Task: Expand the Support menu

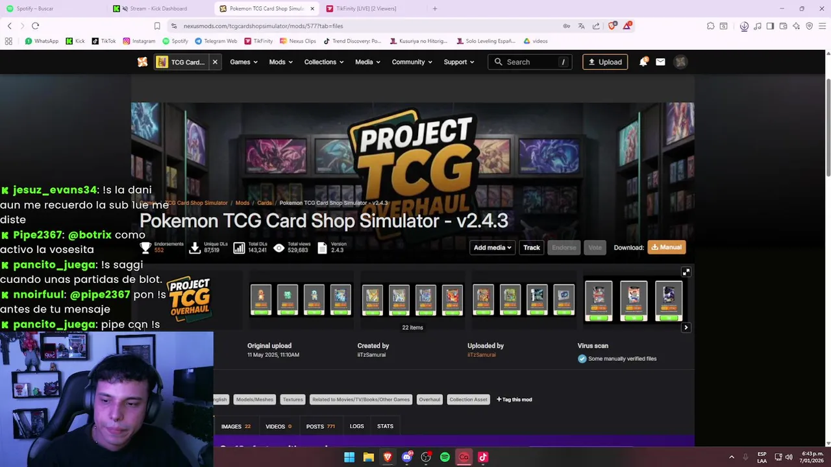Action: [x=459, y=62]
